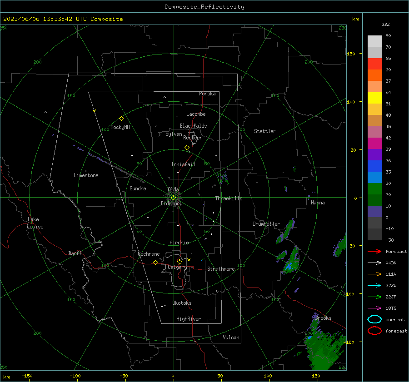Select the cyan 27ZW arrow legend icon

pos(374,286)
